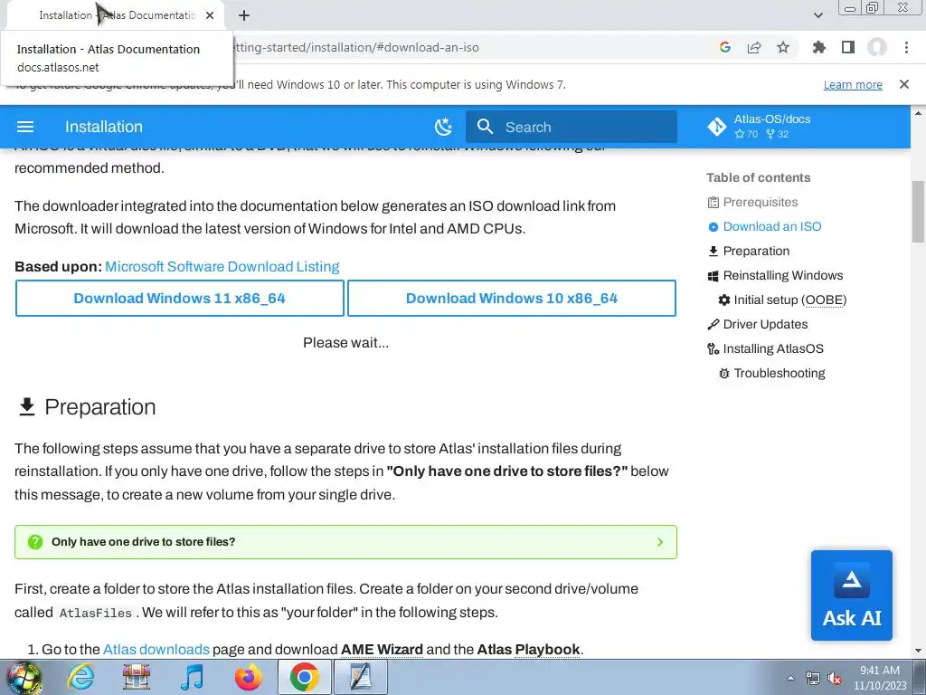Screen dimensions: 926x695
Task: Go to Reinstalling Windows section
Action: 782,275
